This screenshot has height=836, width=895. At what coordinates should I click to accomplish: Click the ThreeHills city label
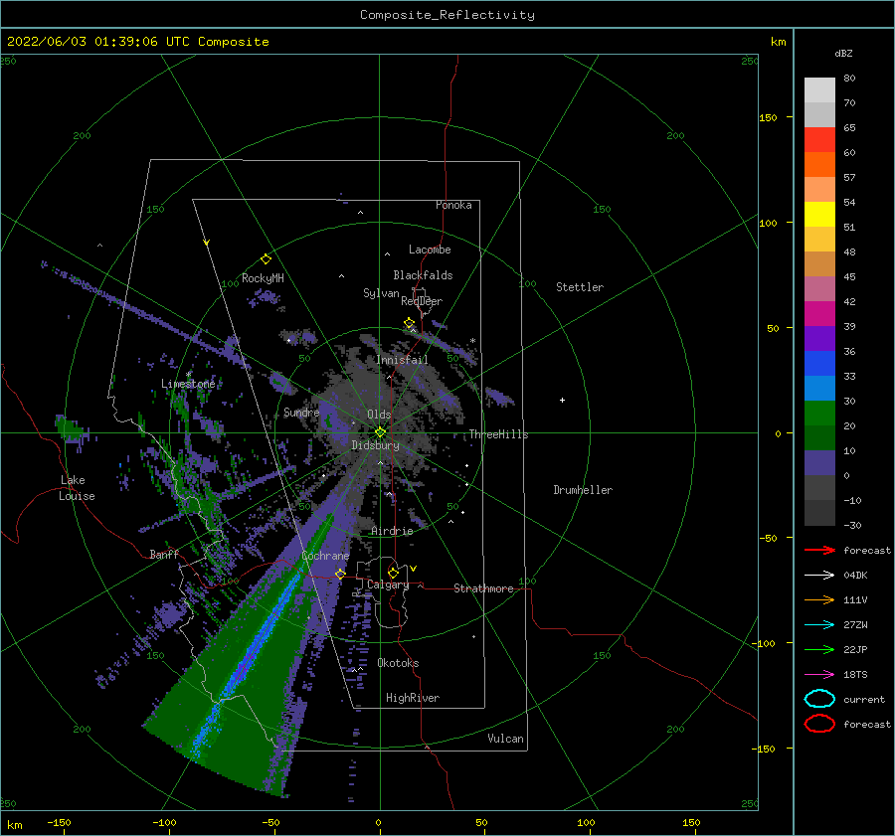click(499, 434)
